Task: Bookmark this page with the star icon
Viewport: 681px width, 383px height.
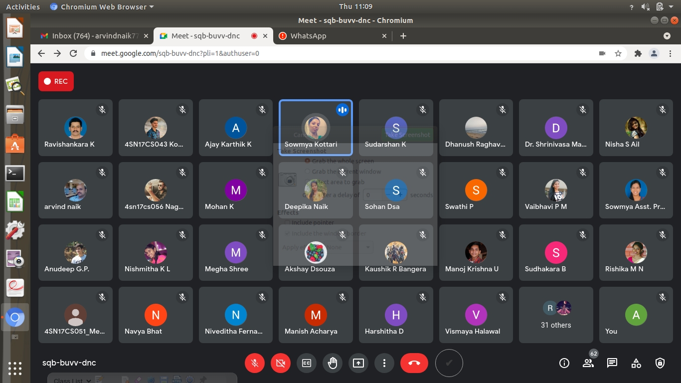Action: tap(618, 53)
